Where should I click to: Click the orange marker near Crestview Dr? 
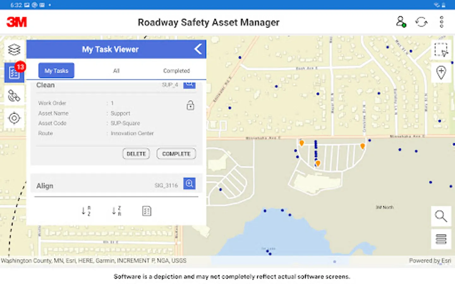pos(362,146)
